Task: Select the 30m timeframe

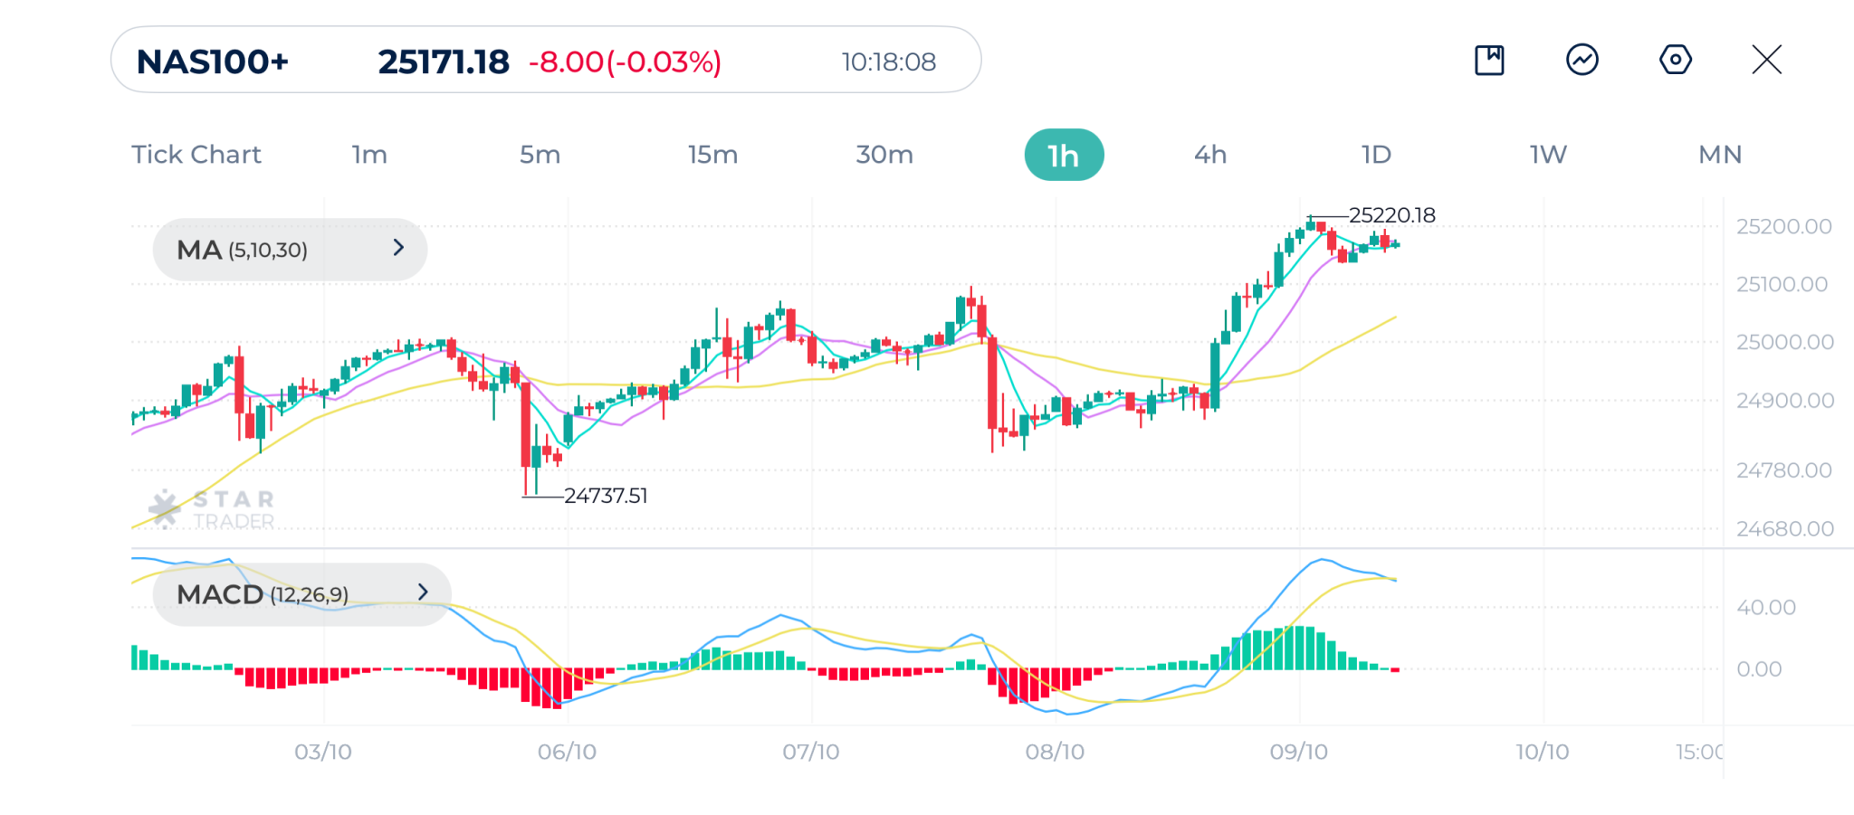Action: tap(884, 155)
